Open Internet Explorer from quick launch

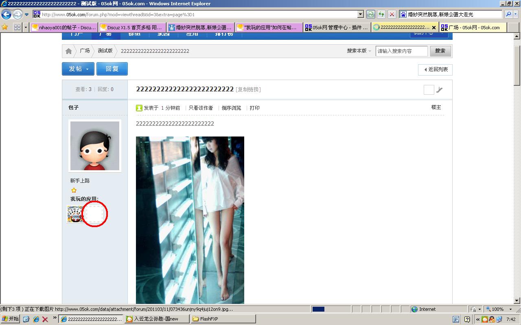click(x=36, y=319)
